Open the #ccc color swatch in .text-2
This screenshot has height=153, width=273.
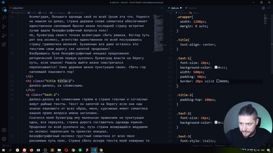[216, 122]
